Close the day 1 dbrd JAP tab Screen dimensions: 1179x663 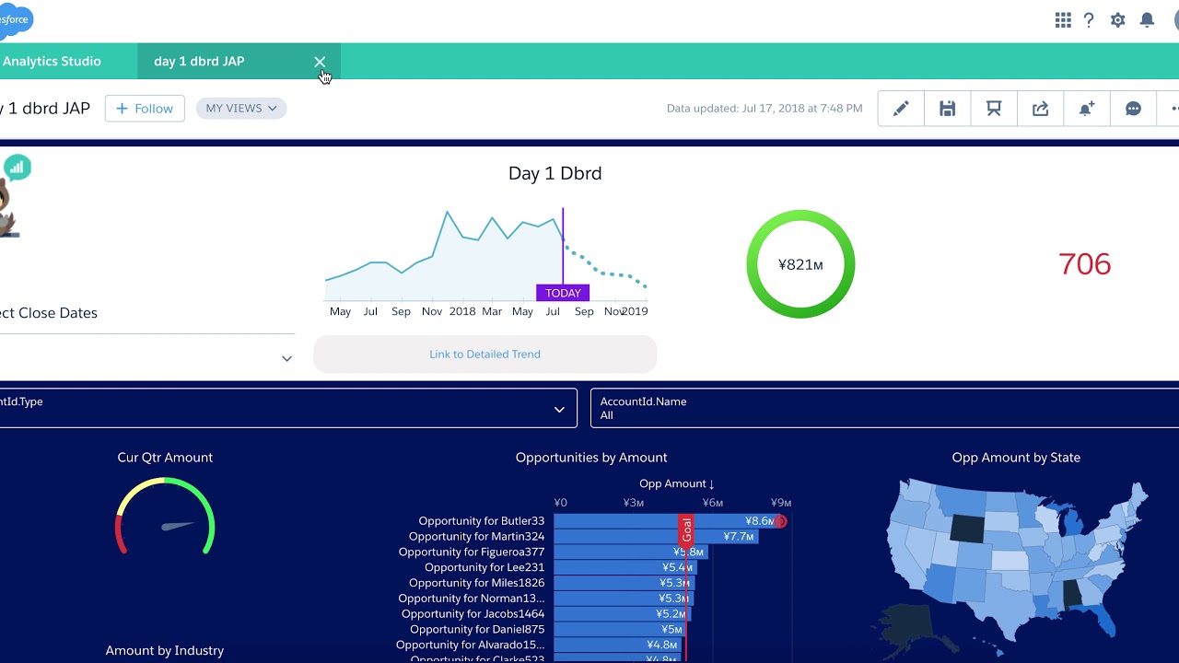(320, 62)
